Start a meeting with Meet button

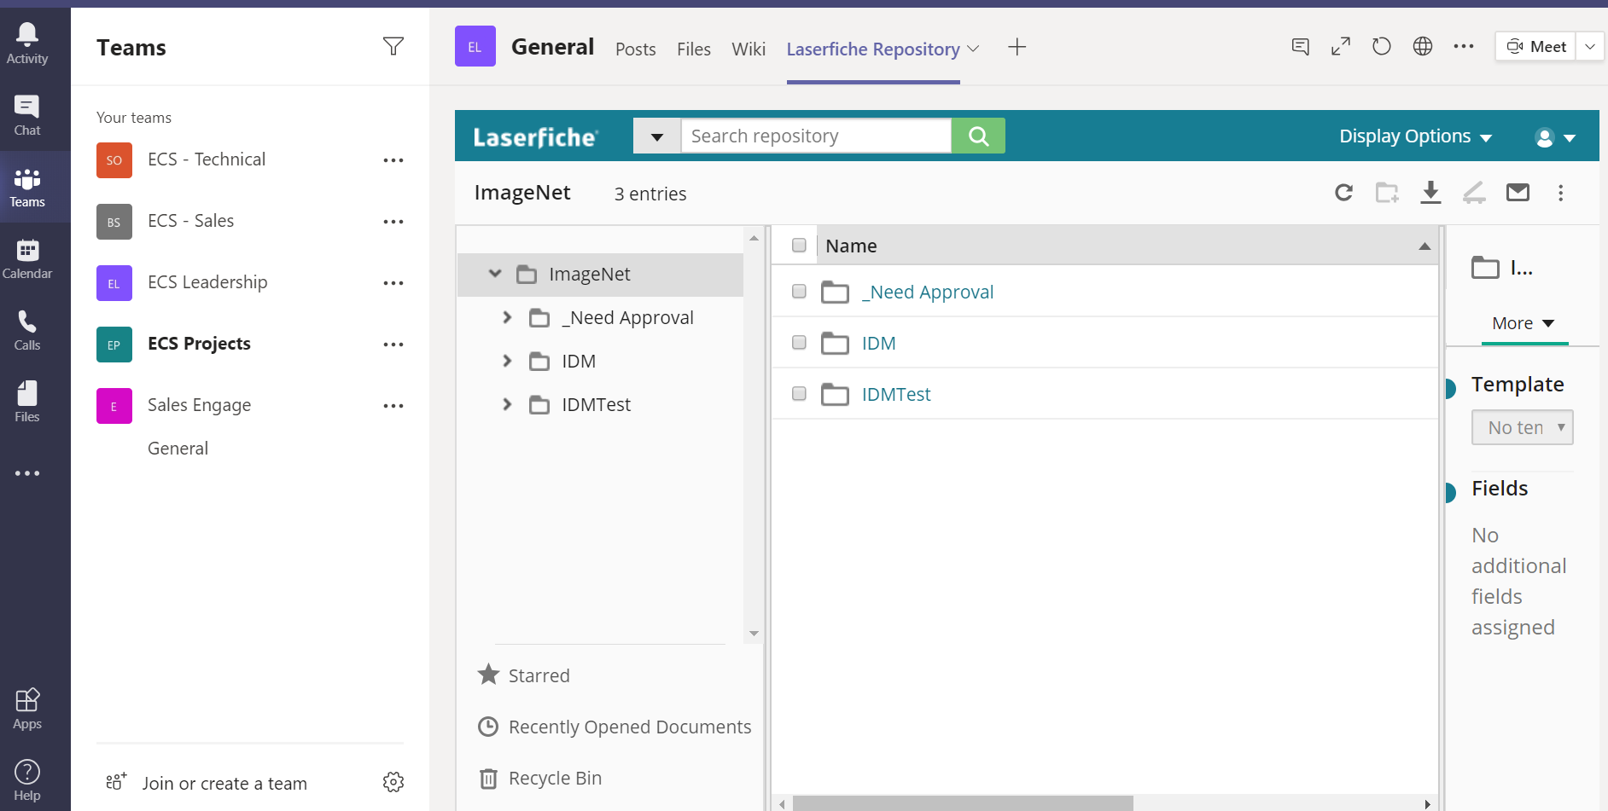click(x=1535, y=47)
